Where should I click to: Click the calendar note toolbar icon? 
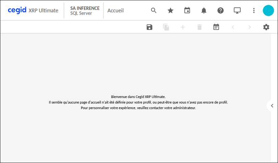point(216,27)
